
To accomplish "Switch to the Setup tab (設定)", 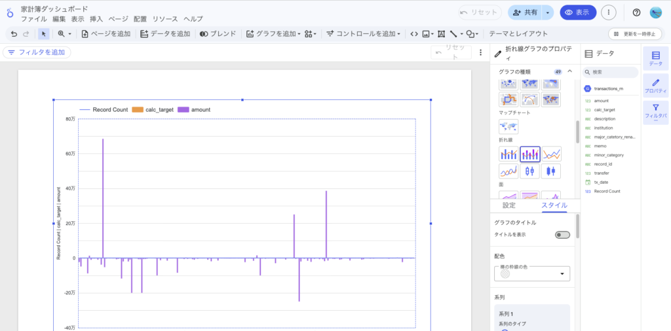I will pyautogui.click(x=508, y=205).
